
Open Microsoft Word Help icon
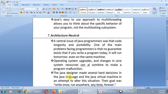point(167,5)
